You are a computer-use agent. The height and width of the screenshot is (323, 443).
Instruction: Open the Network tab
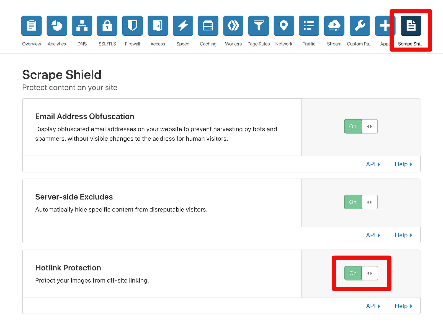click(x=283, y=26)
